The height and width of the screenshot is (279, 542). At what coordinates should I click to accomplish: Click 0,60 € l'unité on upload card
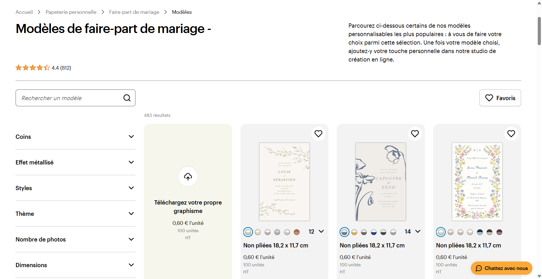point(188,223)
